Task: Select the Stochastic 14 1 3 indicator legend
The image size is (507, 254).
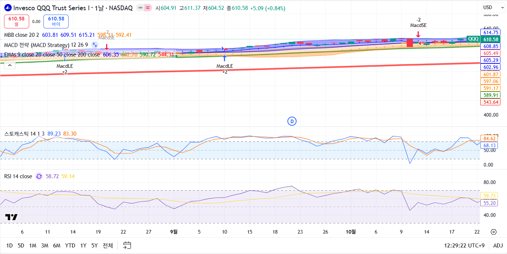Action: pos(24,134)
